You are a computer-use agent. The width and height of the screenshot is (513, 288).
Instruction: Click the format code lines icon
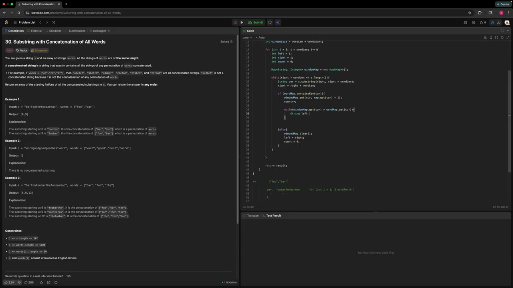485,38
